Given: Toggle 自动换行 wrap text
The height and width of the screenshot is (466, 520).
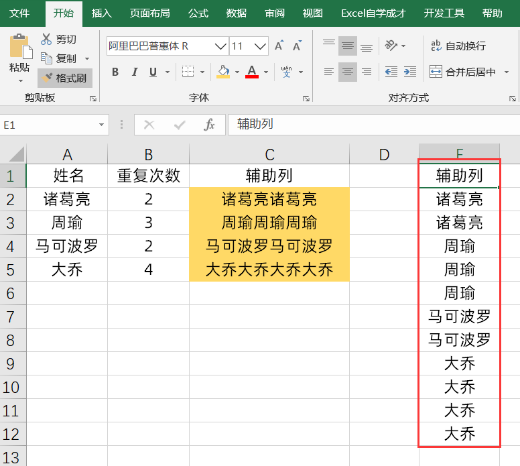Looking at the screenshot, I should click(x=458, y=46).
